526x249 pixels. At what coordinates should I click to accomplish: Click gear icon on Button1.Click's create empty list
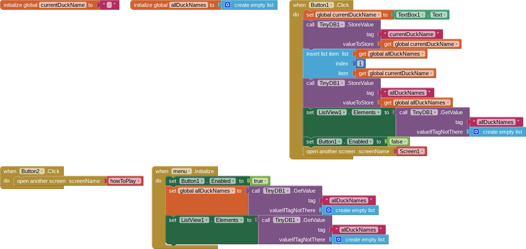tap(476, 132)
